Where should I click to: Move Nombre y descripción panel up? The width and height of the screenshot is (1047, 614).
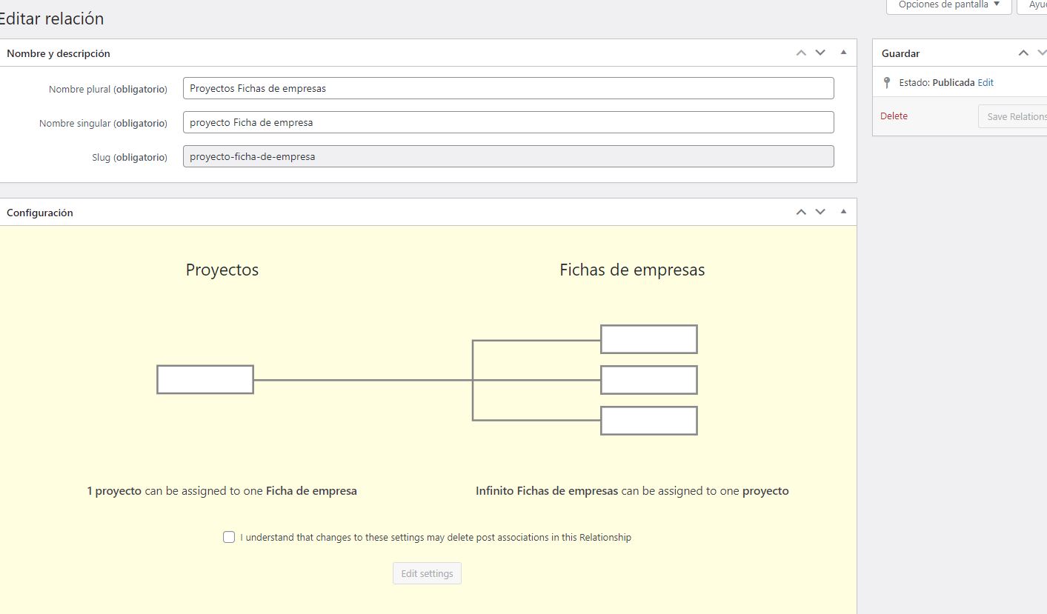tap(801, 53)
